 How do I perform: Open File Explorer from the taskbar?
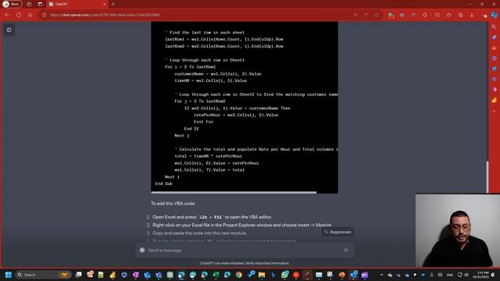(x=262, y=275)
